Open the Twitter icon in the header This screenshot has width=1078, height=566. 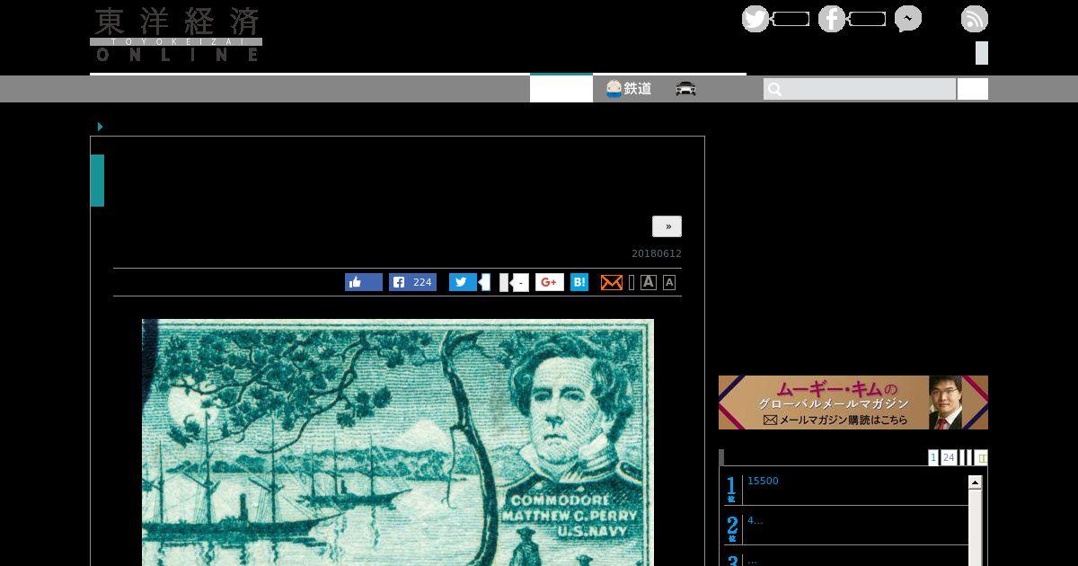point(755,19)
